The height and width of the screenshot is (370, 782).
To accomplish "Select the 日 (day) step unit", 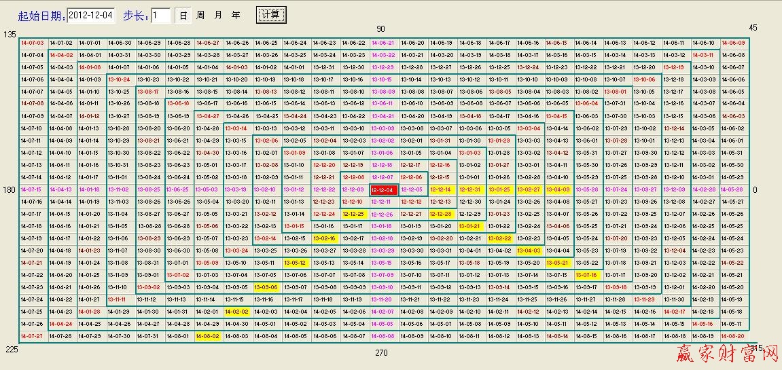I will [x=183, y=15].
